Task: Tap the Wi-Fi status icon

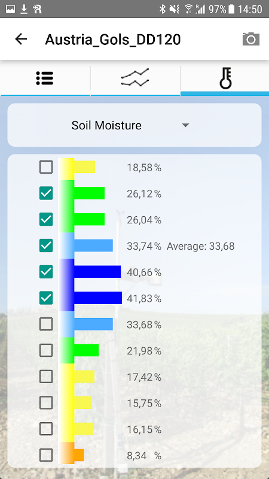Action: point(188,9)
